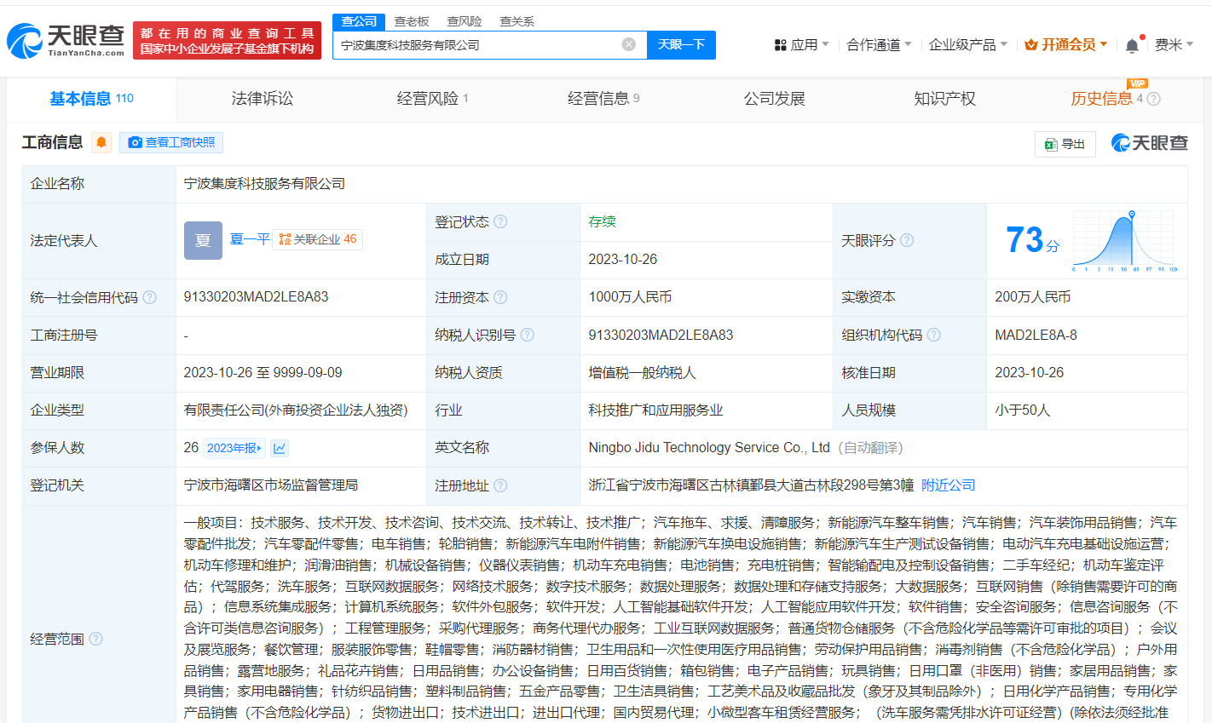The width and height of the screenshot is (1212, 723).
Task: Switch to the 法律诉讼 tab
Action: click(262, 99)
